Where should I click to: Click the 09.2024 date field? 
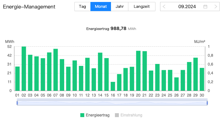pos(187,7)
